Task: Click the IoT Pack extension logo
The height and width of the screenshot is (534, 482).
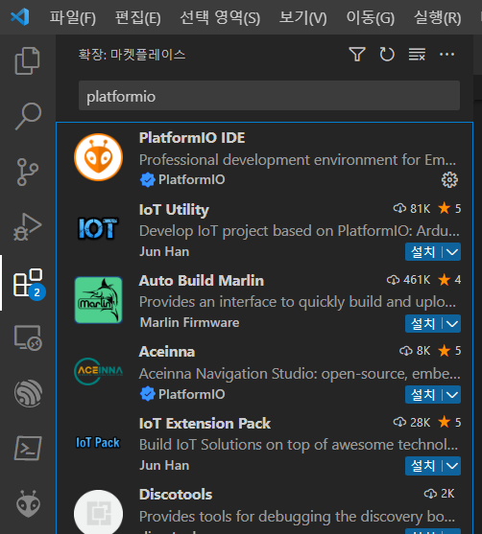Action: [98, 442]
